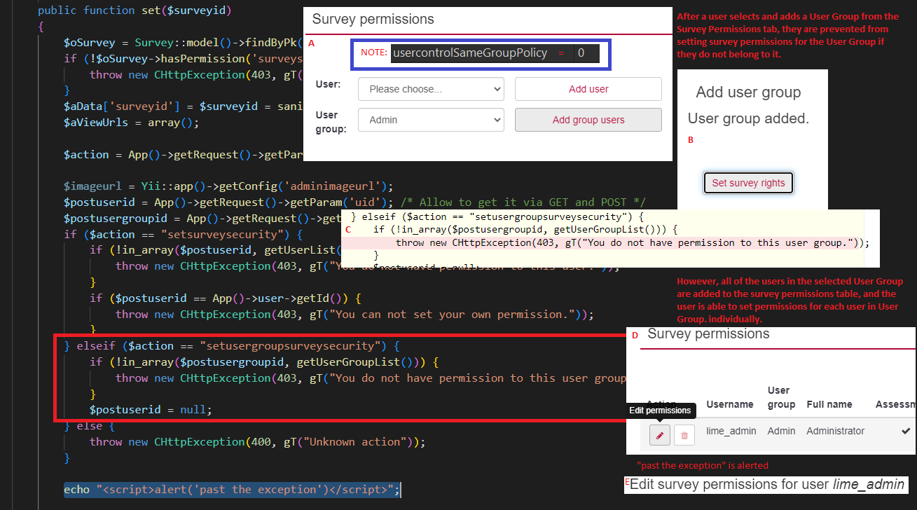Click the 'You can not set your own permission' line
This screenshot has width=917, height=510.
tap(354, 315)
